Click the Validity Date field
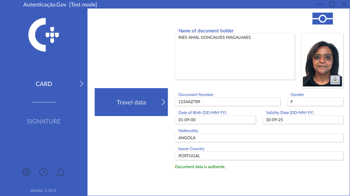Viewport: 350px width, 196px height. [302, 120]
